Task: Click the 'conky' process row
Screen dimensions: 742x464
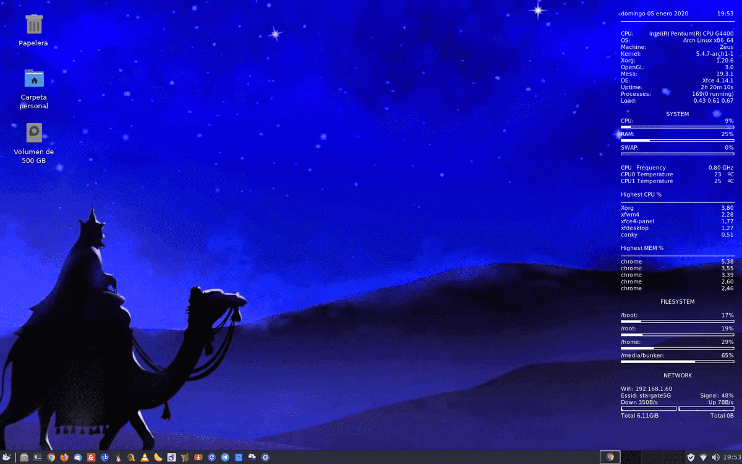Action: [x=677, y=234]
